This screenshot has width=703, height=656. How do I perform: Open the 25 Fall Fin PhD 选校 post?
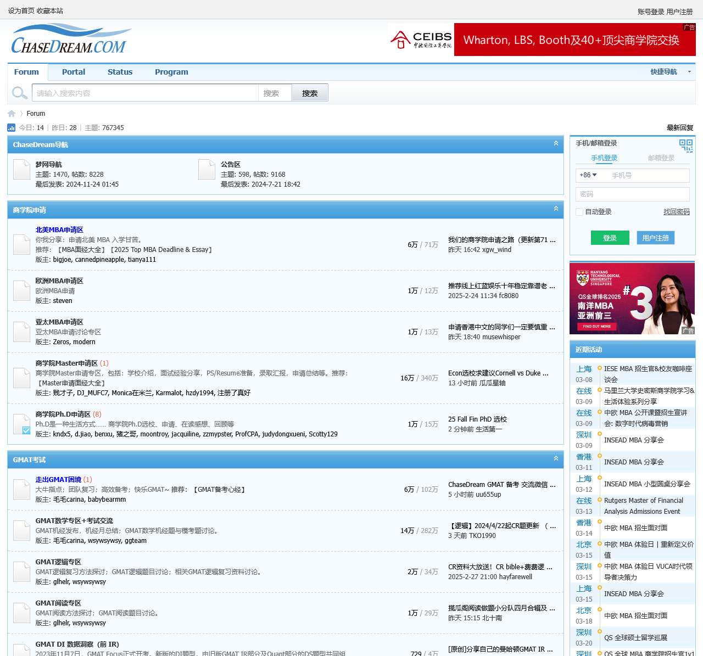tap(477, 419)
